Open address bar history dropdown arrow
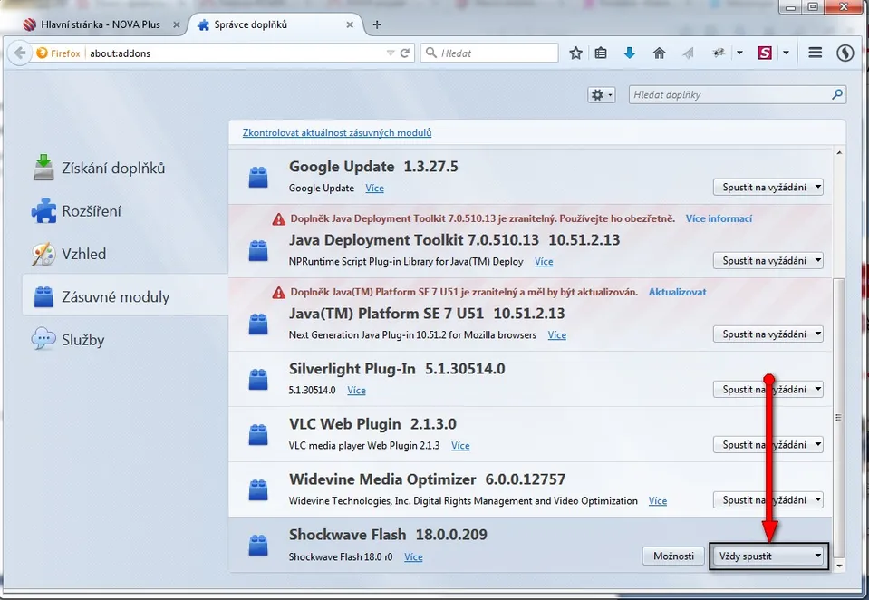The image size is (869, 600). click(x=391, y=53)
